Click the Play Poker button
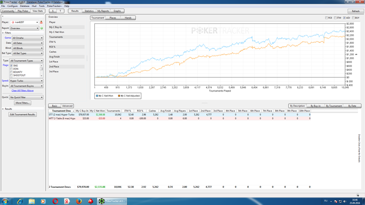Image resolution: width=365 pixels, height=205 pixels. (x=23, y=11)
